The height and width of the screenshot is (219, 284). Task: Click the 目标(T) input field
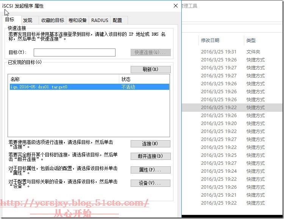click(75, 52)
